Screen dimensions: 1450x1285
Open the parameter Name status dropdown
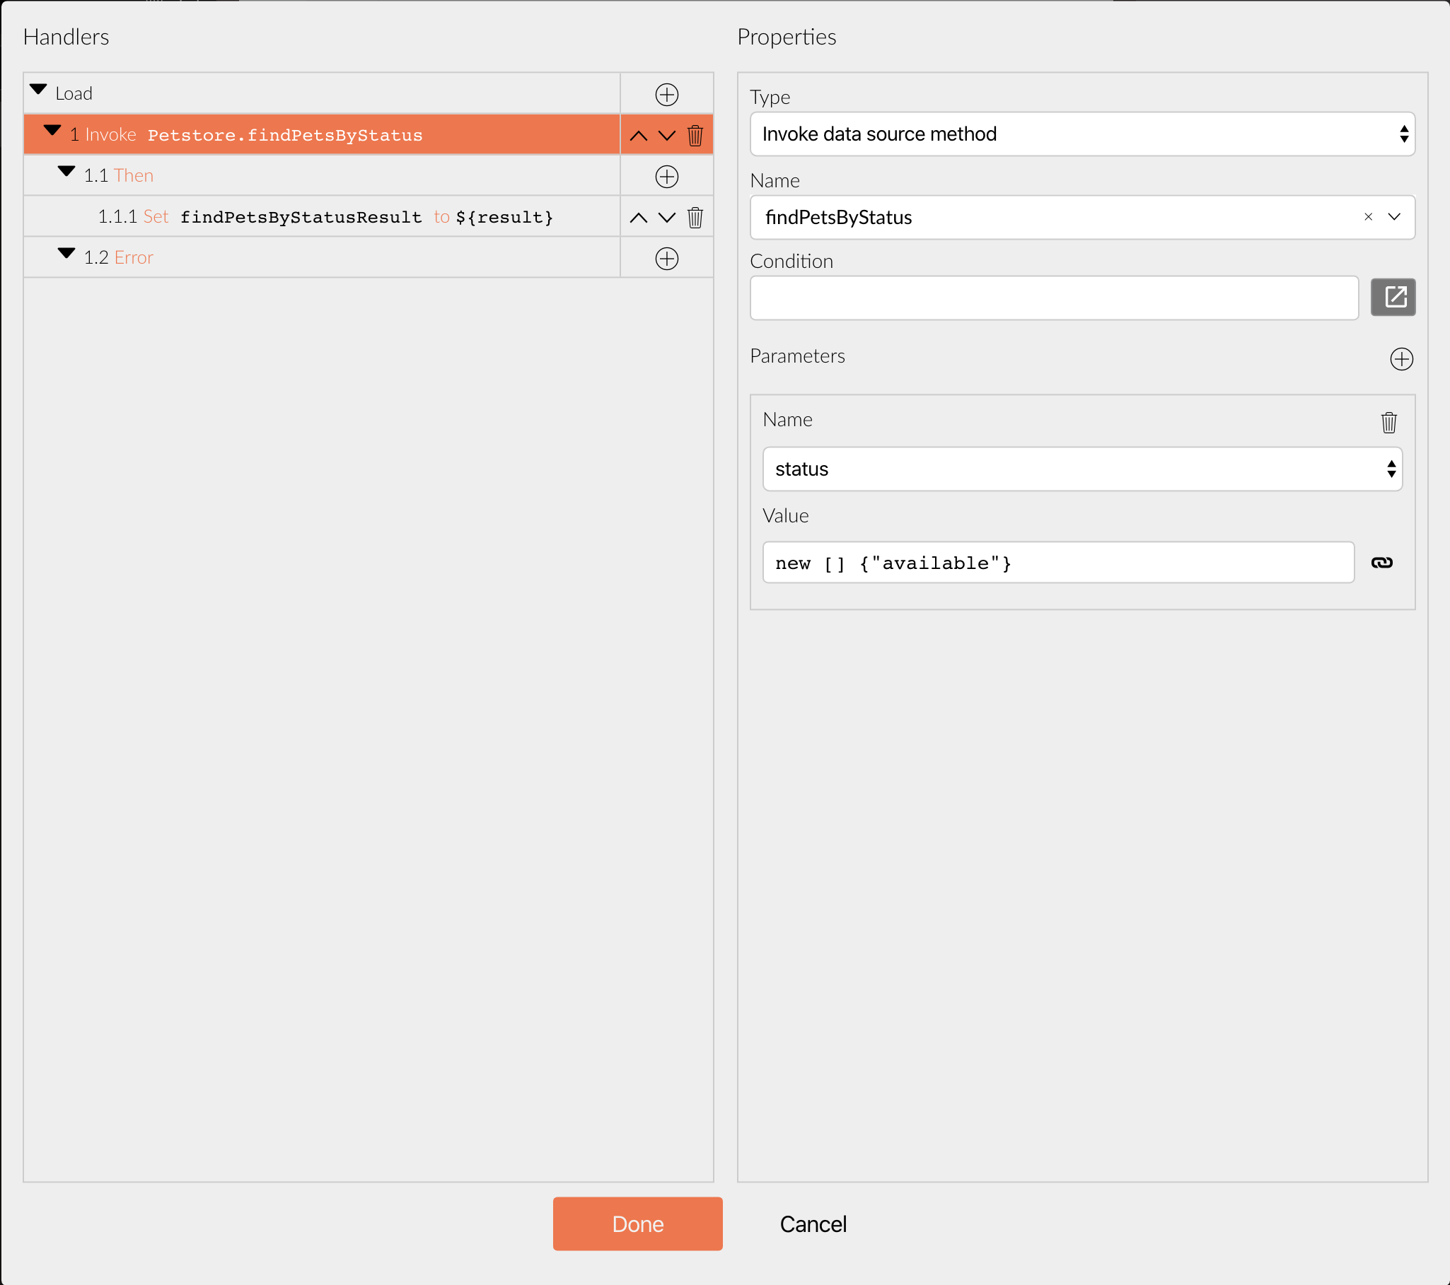point(1081,469)
